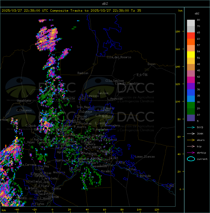Click the 'dBZ' title at top center

coord(105,4)
